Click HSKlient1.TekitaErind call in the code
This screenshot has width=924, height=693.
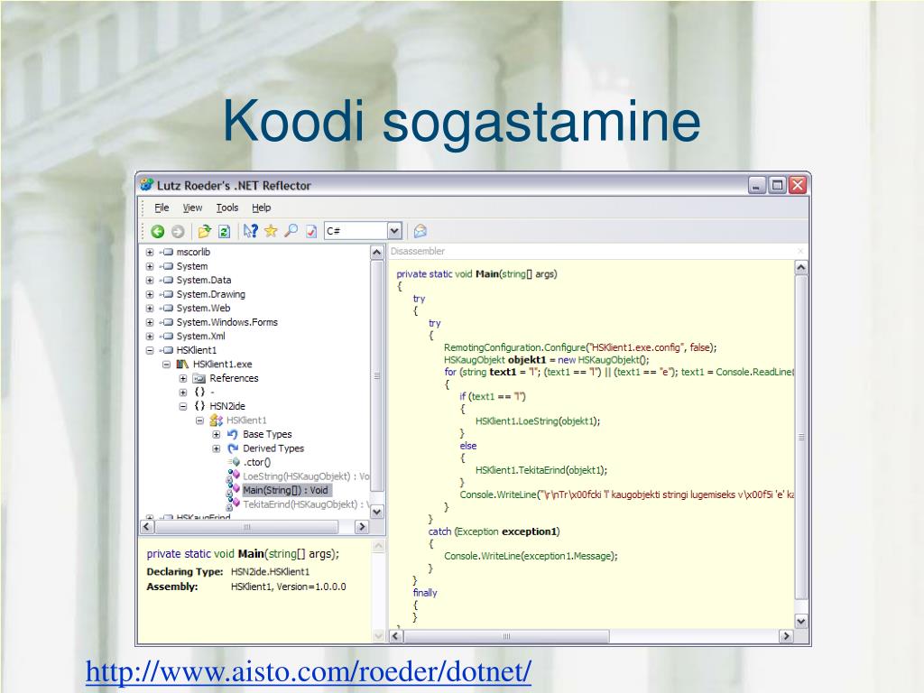coord(541,469)
